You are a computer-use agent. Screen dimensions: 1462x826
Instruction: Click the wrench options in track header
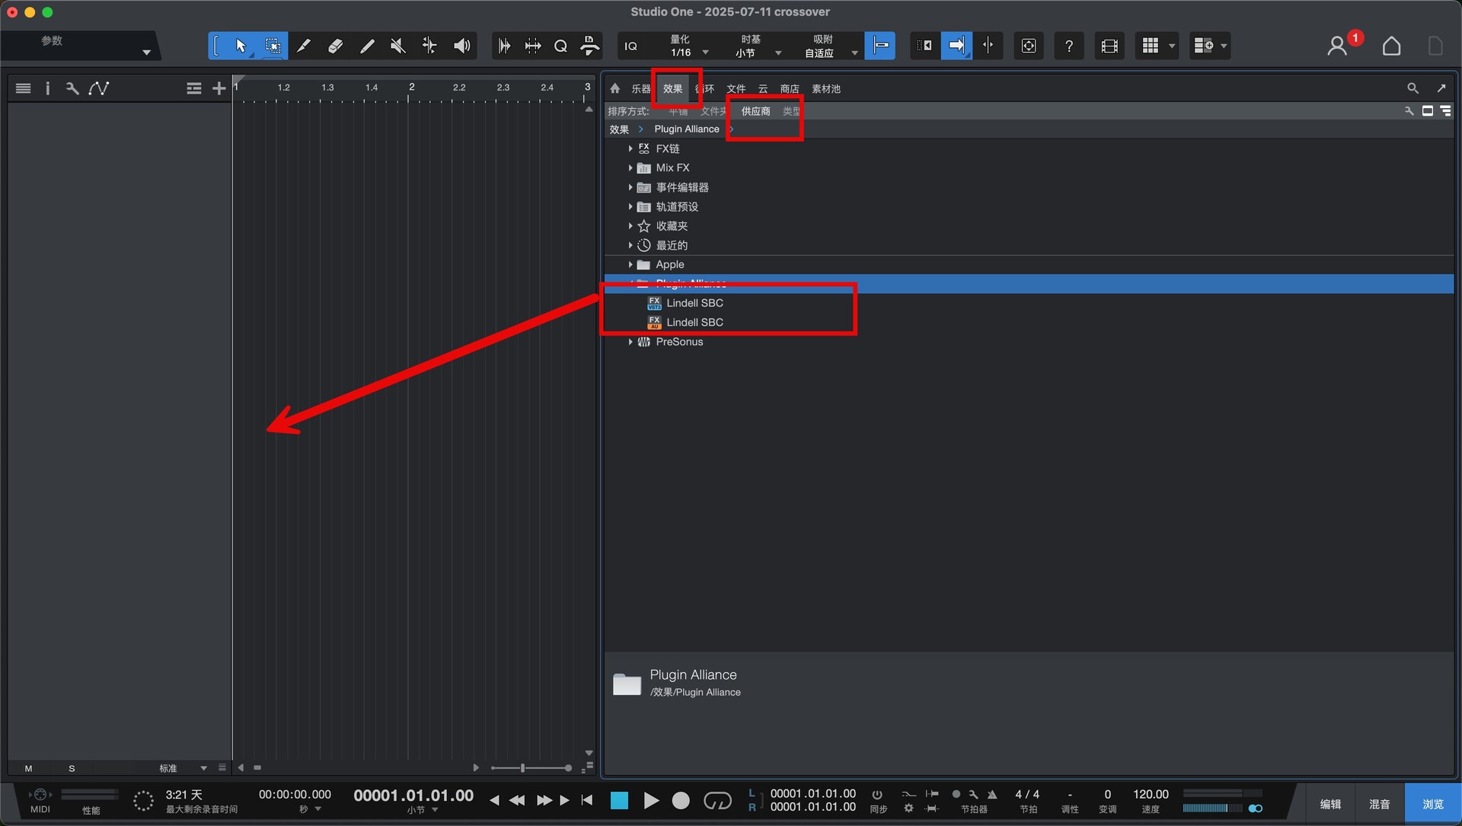click(72, 88)
